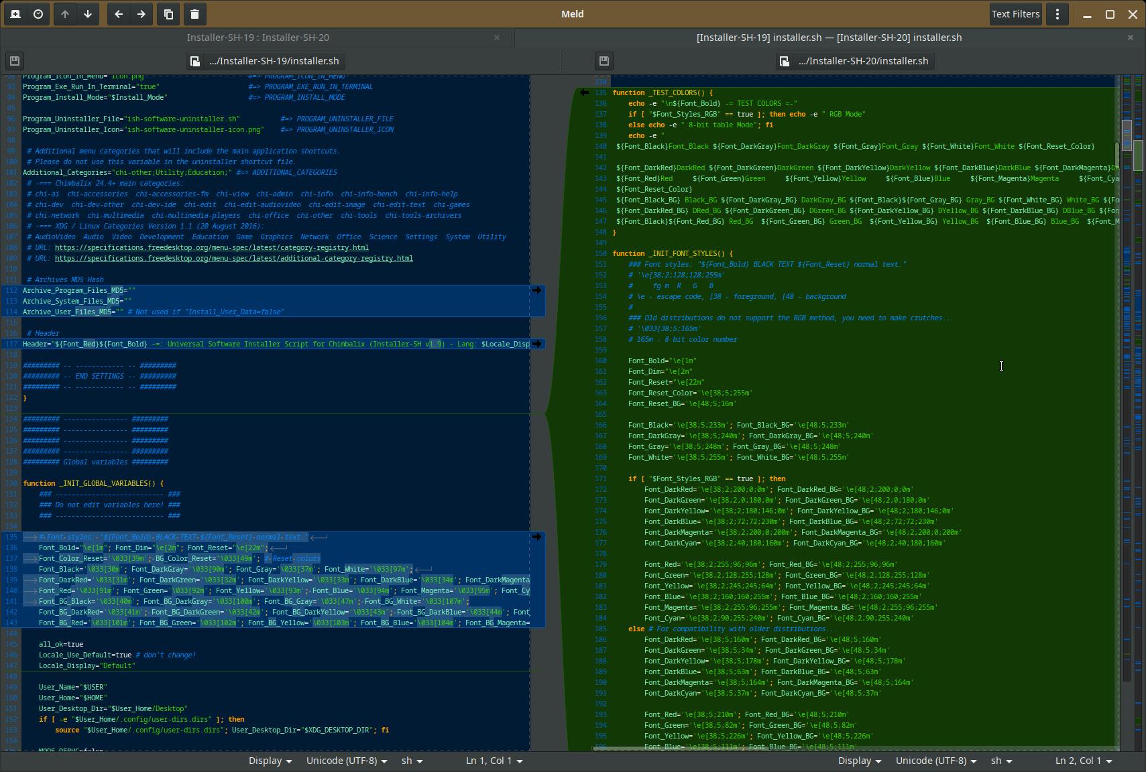Save the right pane Installer-SH-20 file
This screenshot has width=1146, height=772.
click(x=604, y=61)
